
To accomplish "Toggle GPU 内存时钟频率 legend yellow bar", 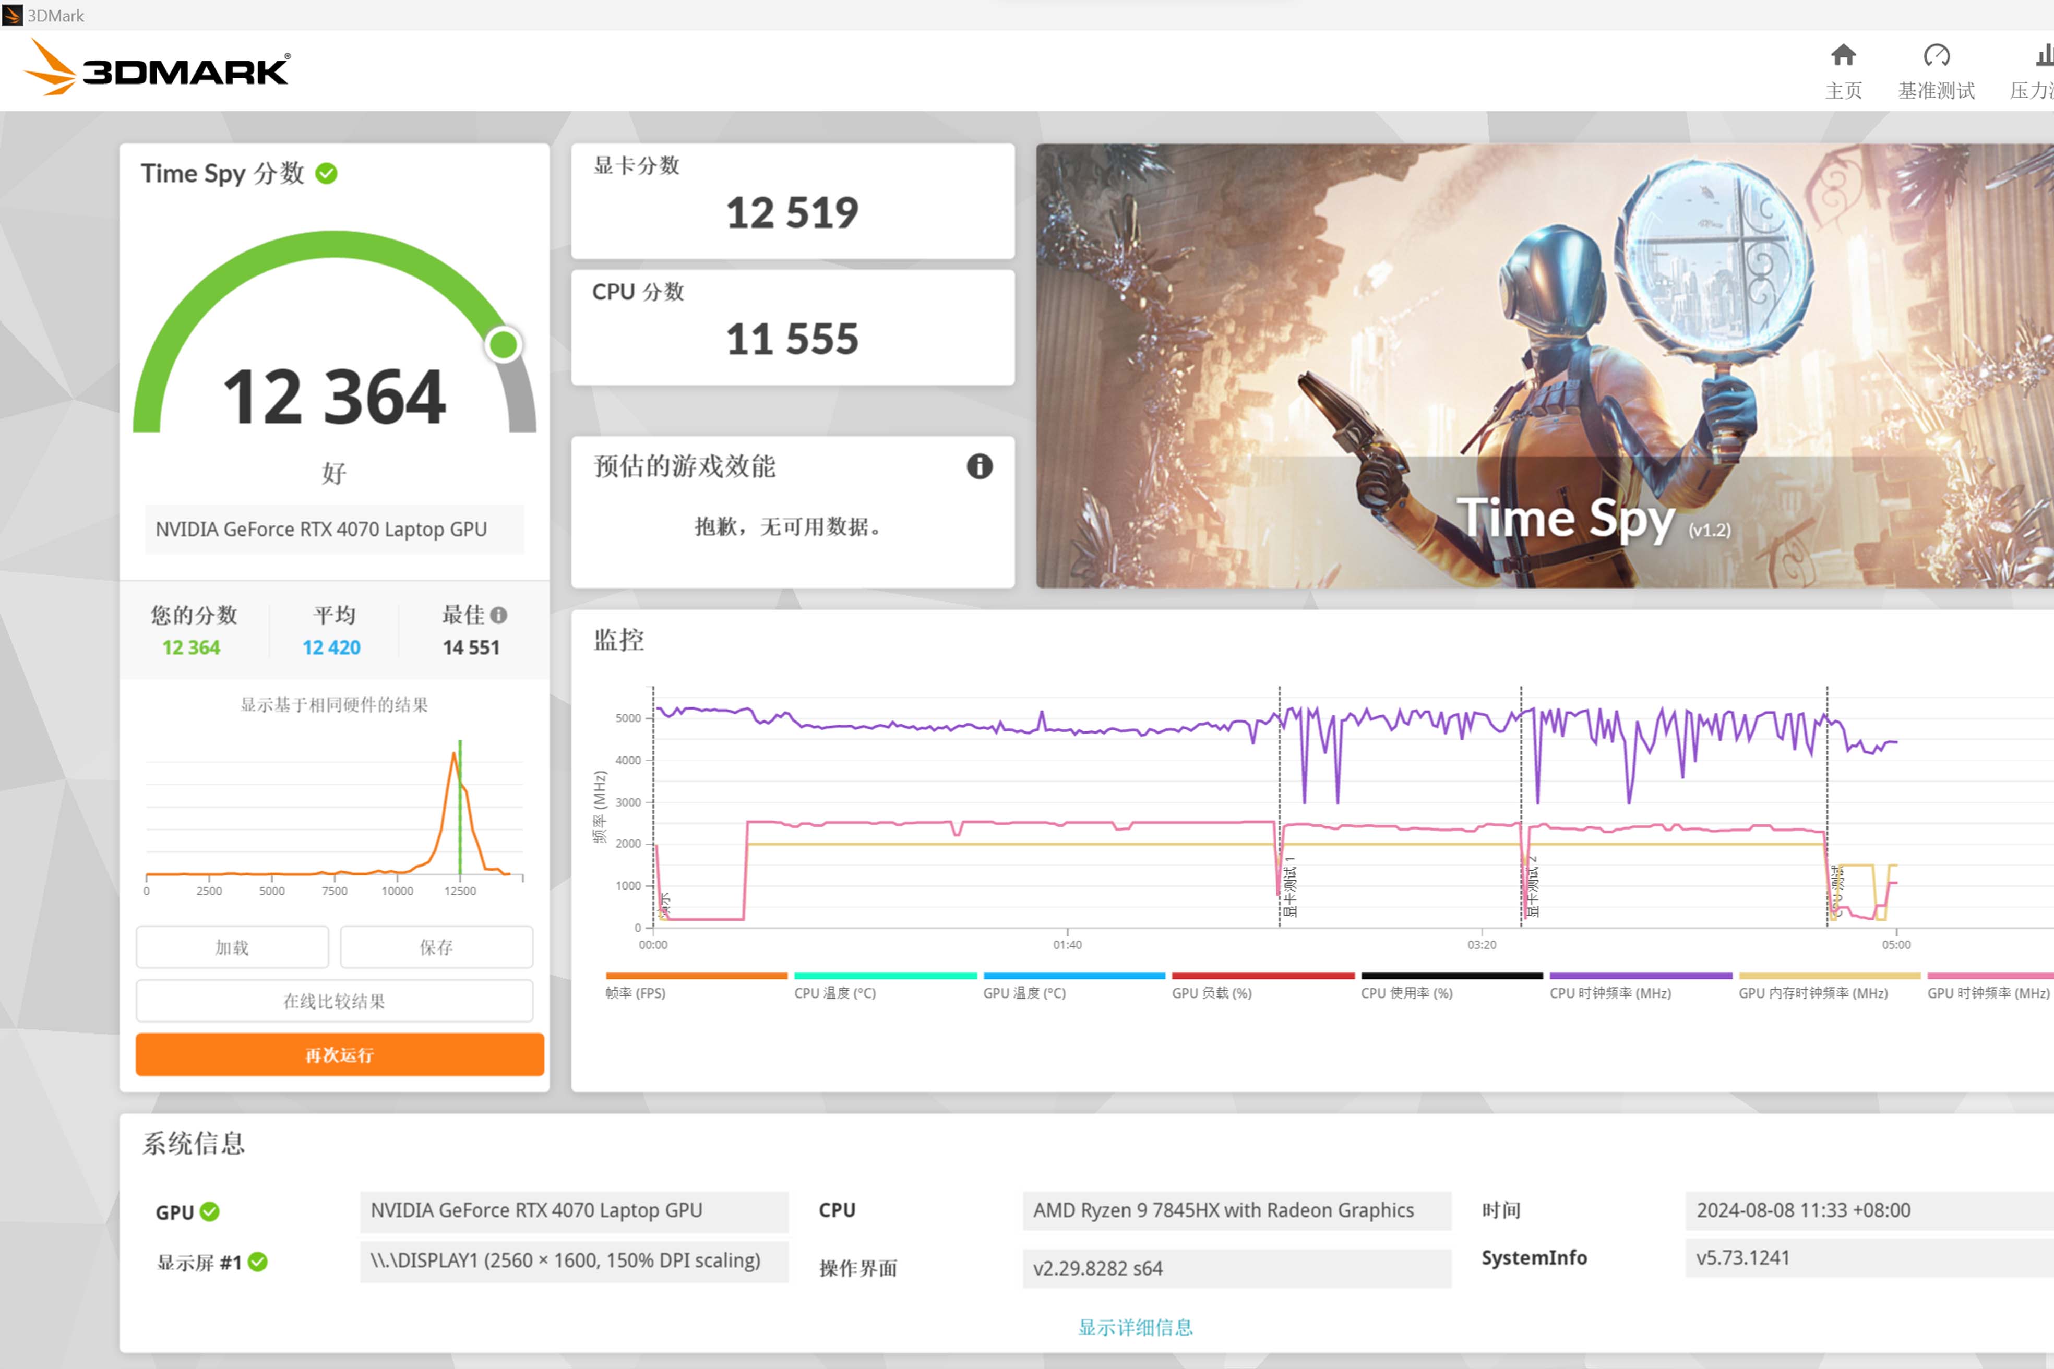I will tap(1830, 976).
